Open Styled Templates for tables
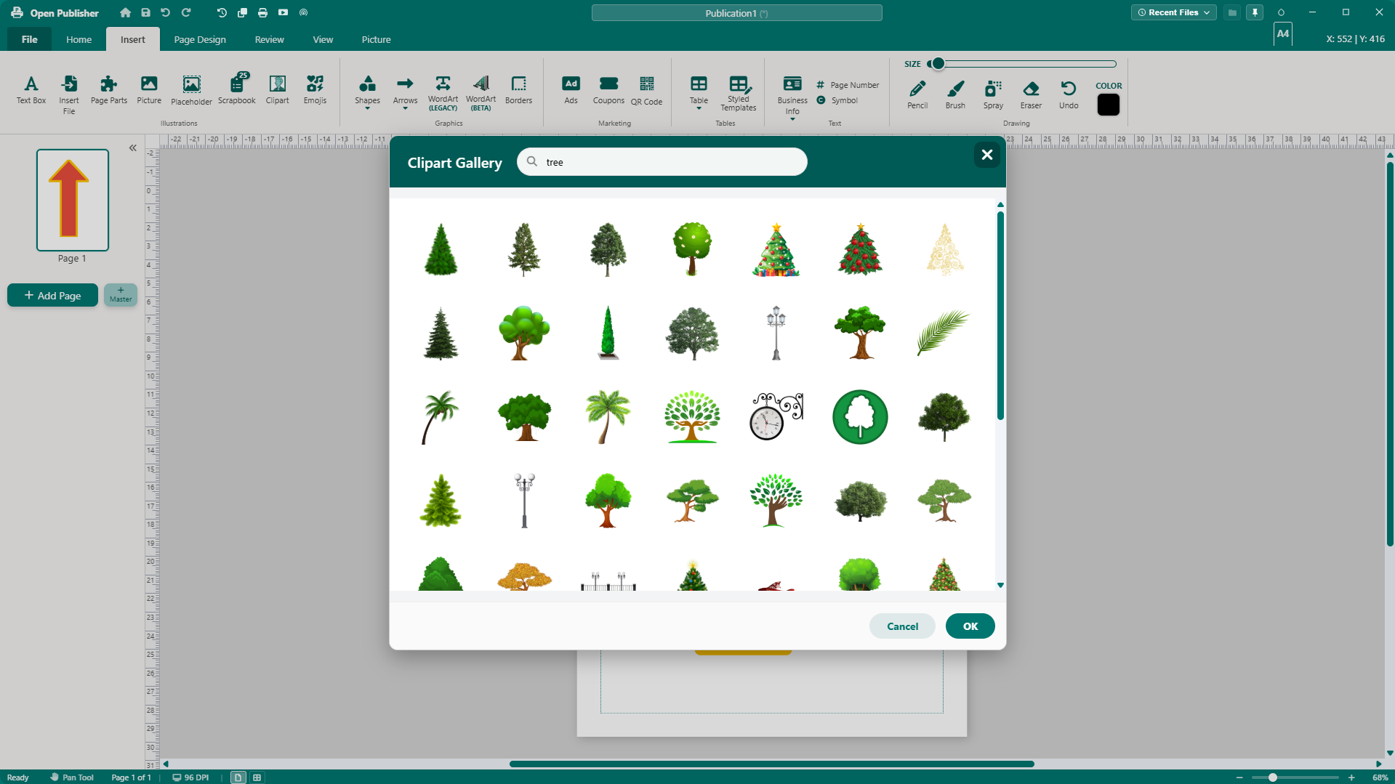1395x784 pixels. click(739, 93)
